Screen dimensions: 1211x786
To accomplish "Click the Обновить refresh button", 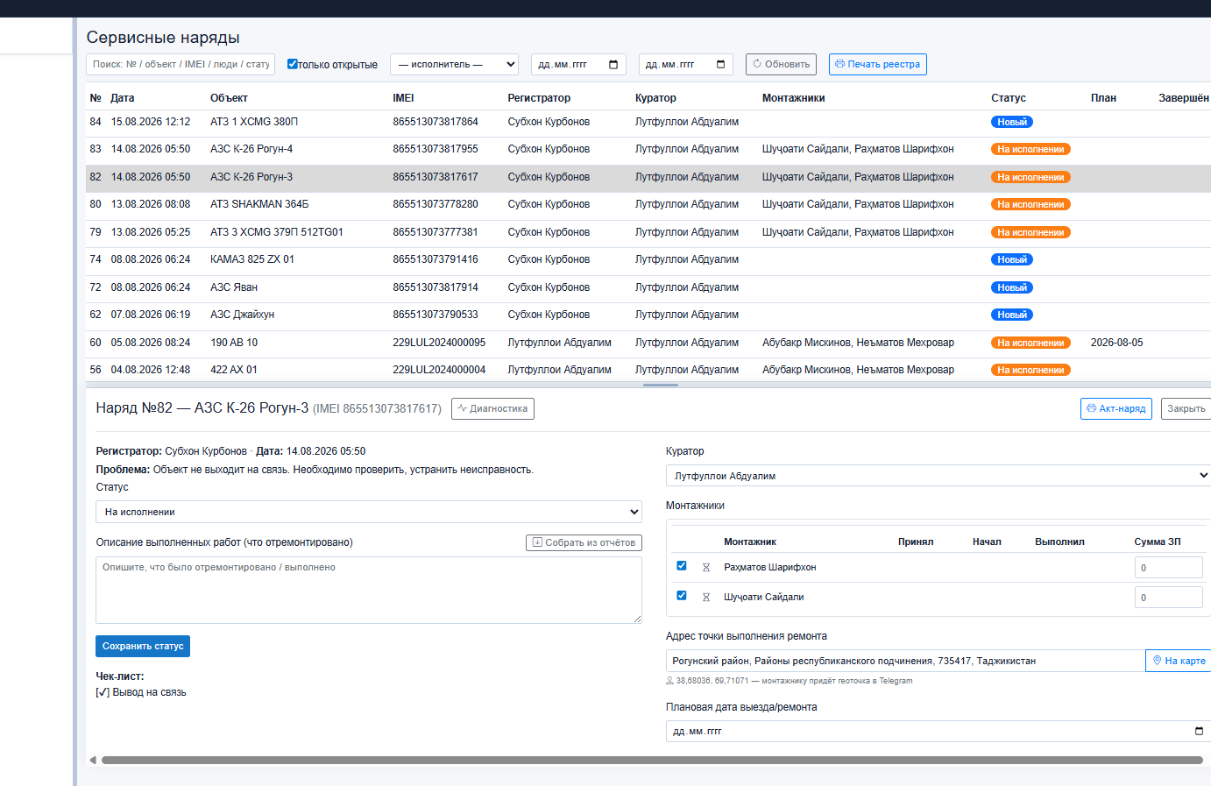I will pyautogui.click(x=781, y=65).
